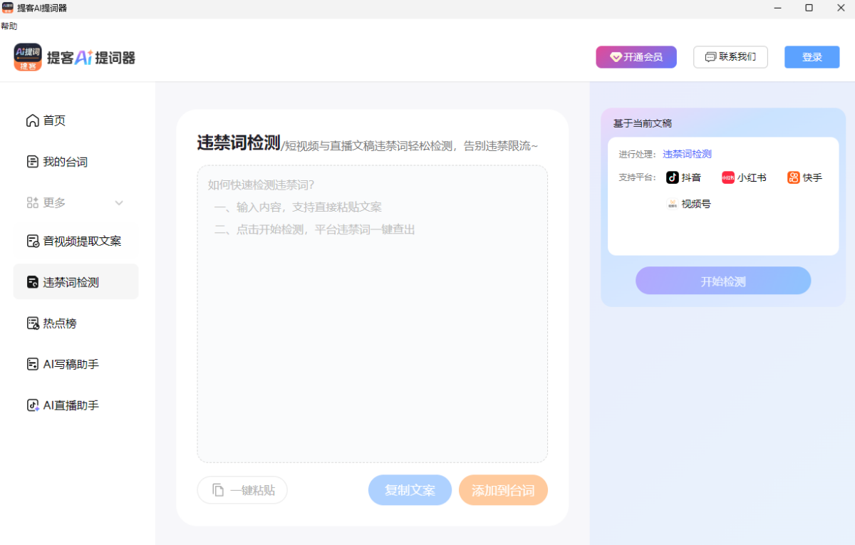This screenshot has height=545, width=855.
Task: Click the diamond icon on 开通会员
Action: click(x=616, y=57)
